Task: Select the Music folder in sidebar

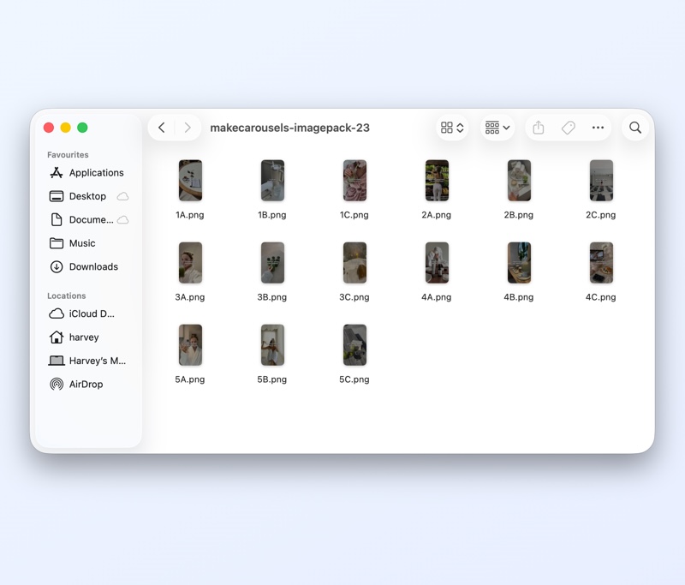Action: point(82,243)
